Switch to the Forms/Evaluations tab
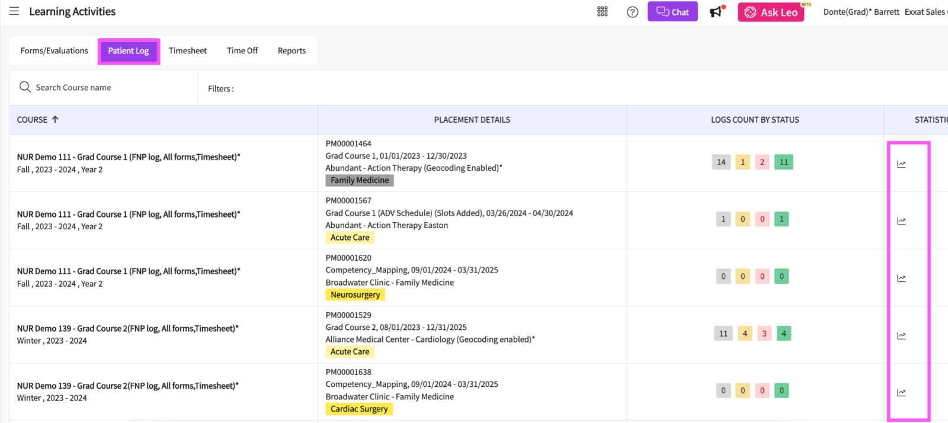The height and width of the screenshot is (423, 948). pyautogui.click(x=54, y=51)
